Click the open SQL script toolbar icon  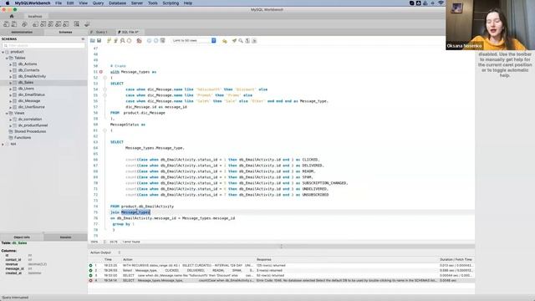point(14,24)
